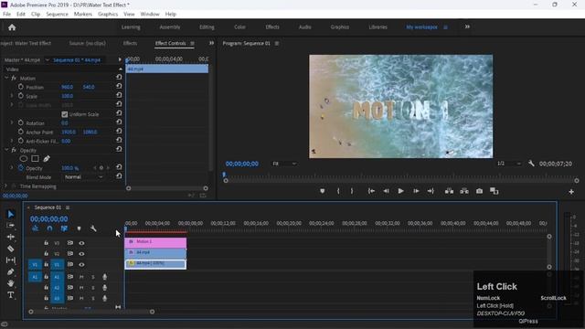585x329 pixels.
Task: Lock the V3 track
Action: pyautogui.click(x=47, y=243)
